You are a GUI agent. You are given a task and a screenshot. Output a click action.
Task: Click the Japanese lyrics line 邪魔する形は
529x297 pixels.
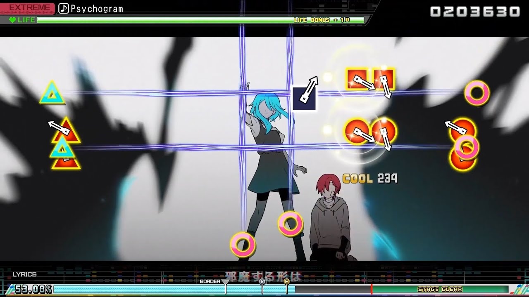(x=263, y=276)
